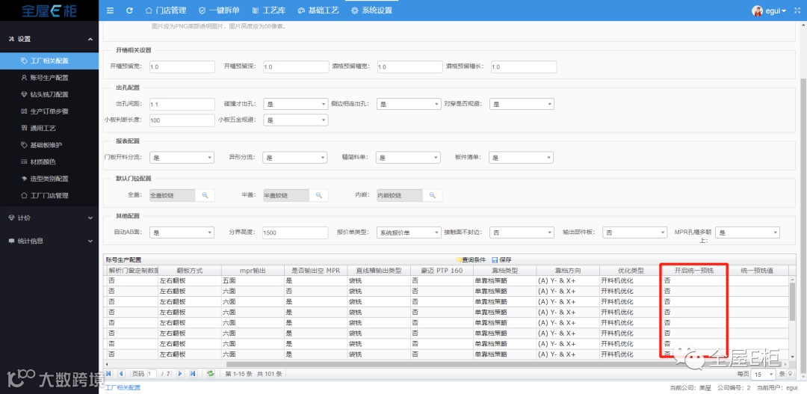Open the 自动AB面 dropdown
Image resolution: width=807 pixels, height=394 pixels.
(x=182, y=233)
